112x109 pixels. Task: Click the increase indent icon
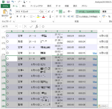coord(72,17)
